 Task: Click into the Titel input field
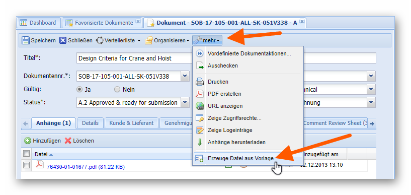pyautogui.click(x=226, y=58)
